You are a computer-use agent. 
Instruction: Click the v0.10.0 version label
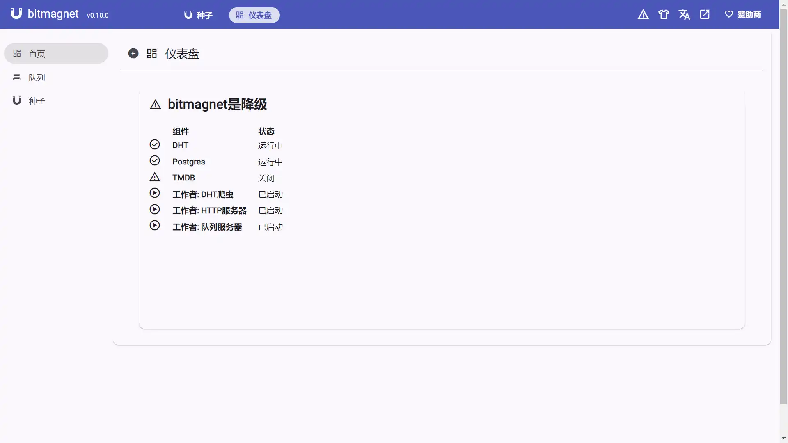[x=98, y=16]
